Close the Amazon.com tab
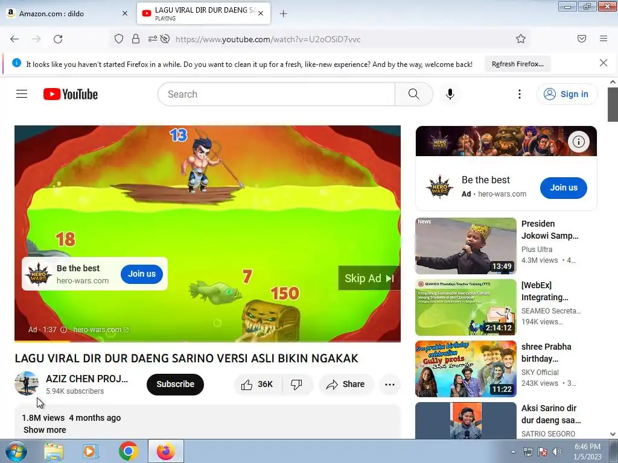 pyautogui.click(x=125, y=14)
